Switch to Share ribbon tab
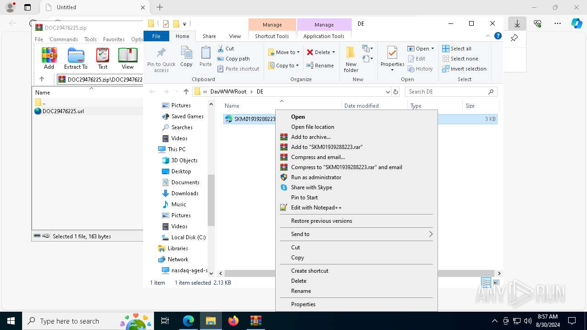The image size is (587, 330). click(209, 36)
